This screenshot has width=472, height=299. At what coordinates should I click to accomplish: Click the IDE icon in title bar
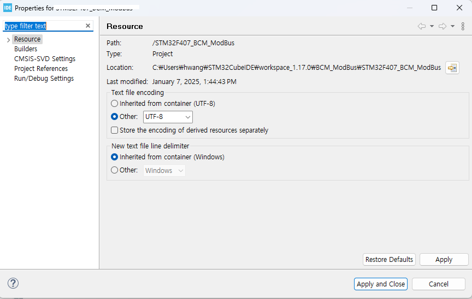coord(8,8)
